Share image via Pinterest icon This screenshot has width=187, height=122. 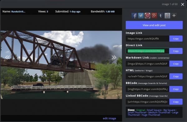click(147, 16)
